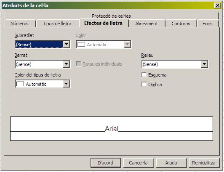
Task: Toggle the Ombra checkbox
Action: point(144,84)
